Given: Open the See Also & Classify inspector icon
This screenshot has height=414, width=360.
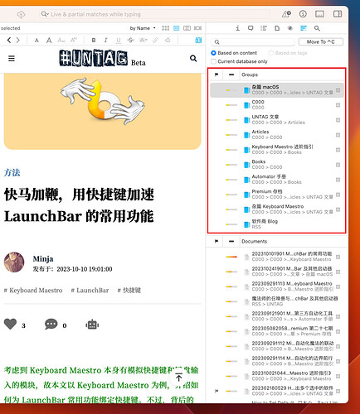Looking at the screenshot, I should pos(304,28).
